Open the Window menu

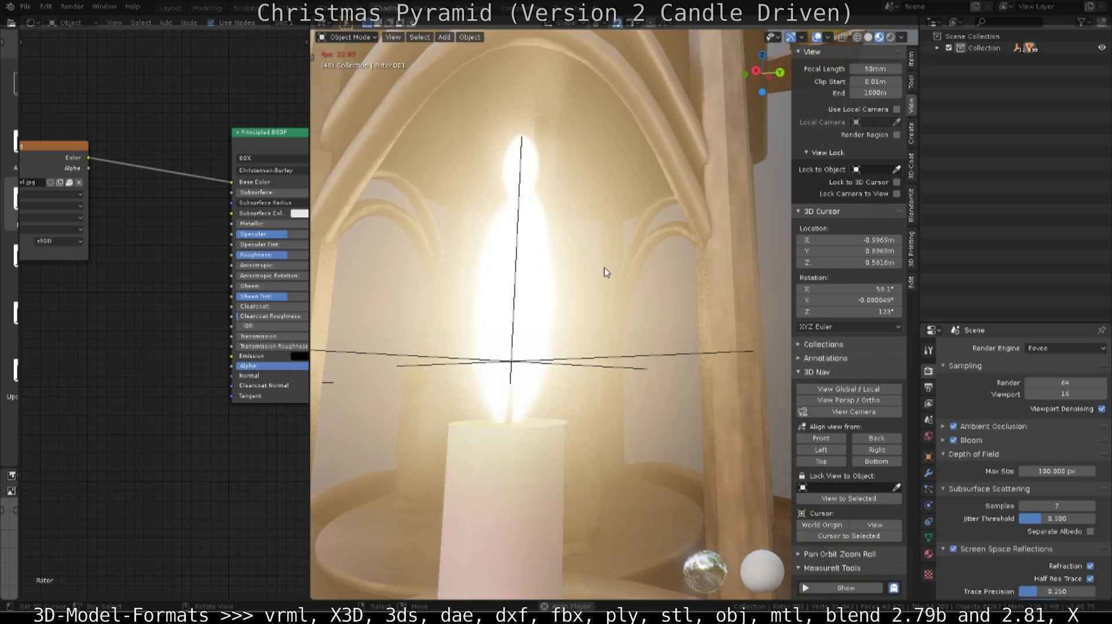click(x=104, y=6)
